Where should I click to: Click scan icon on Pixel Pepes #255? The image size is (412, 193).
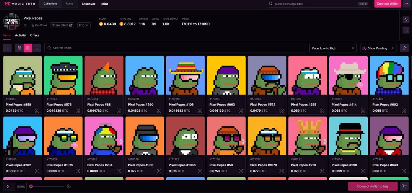(x=322, y=111)
